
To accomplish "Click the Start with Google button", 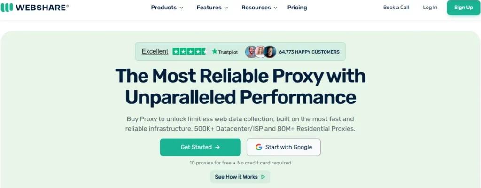I will click(x=283, y=147).
